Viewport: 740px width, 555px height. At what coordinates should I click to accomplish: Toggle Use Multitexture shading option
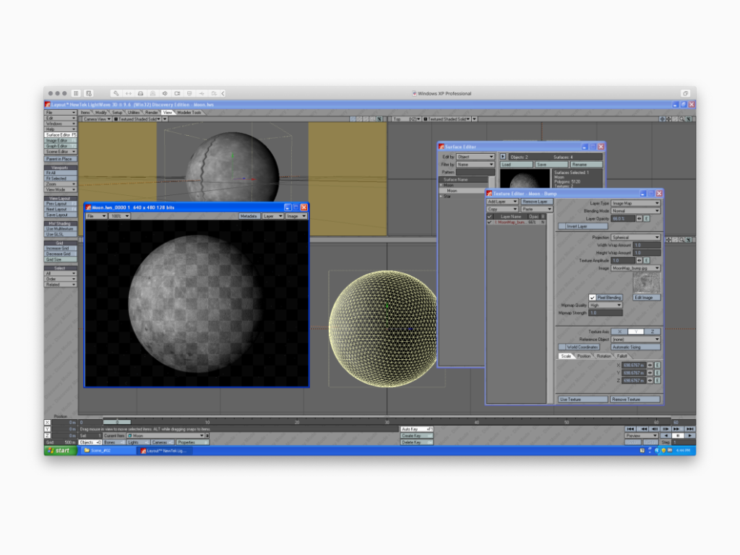[x=61, y=228]
